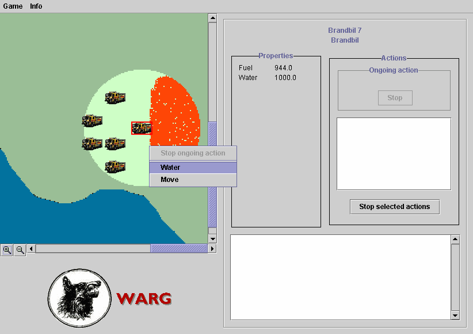The image size is (473, 334).
Task: Click the message log scroll down arrow
Action: (x=455, y=315)
